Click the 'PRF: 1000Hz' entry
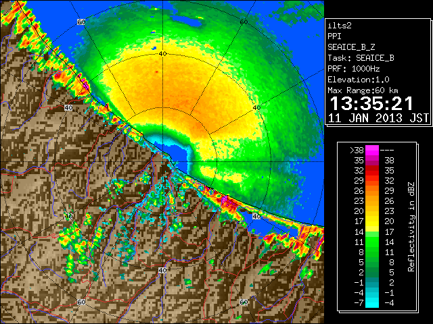The image size is (433, 324). [x=354, y=69]
